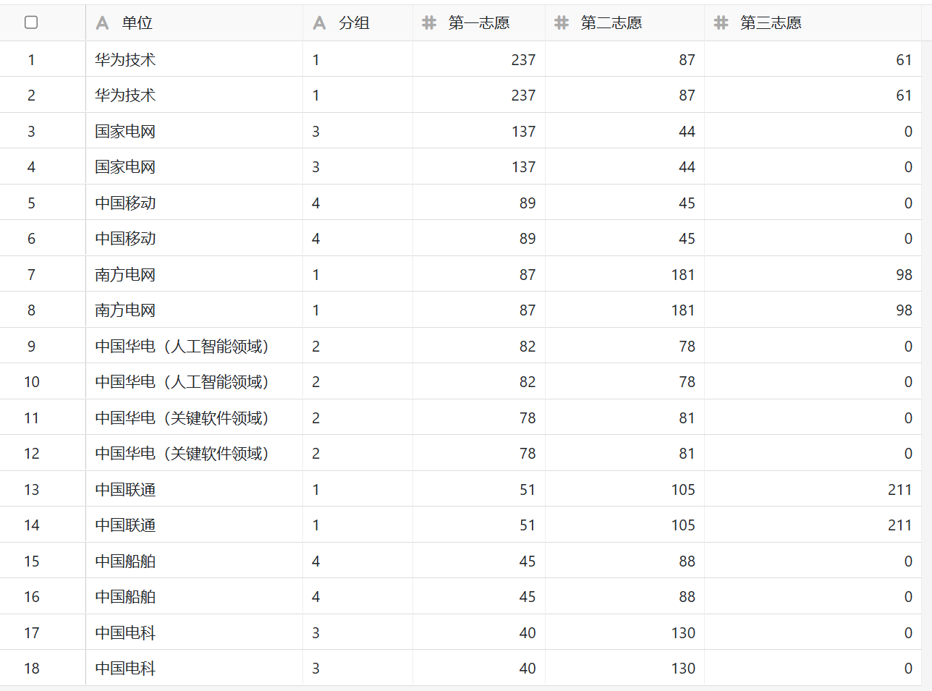The height and width of the screenshot is (691, 932).
Task: Click the 中国移动 cell in row 5
Action: tap(125, 203)
